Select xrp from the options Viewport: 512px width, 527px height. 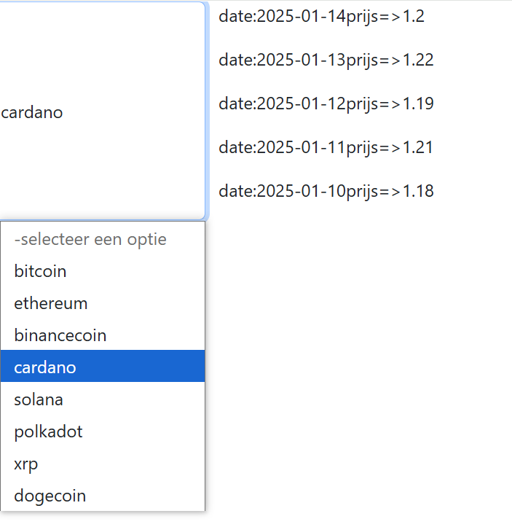(26, 464)
